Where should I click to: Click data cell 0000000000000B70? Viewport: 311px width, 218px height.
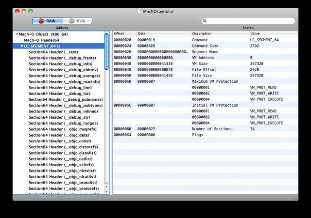[x=155, y=70]
